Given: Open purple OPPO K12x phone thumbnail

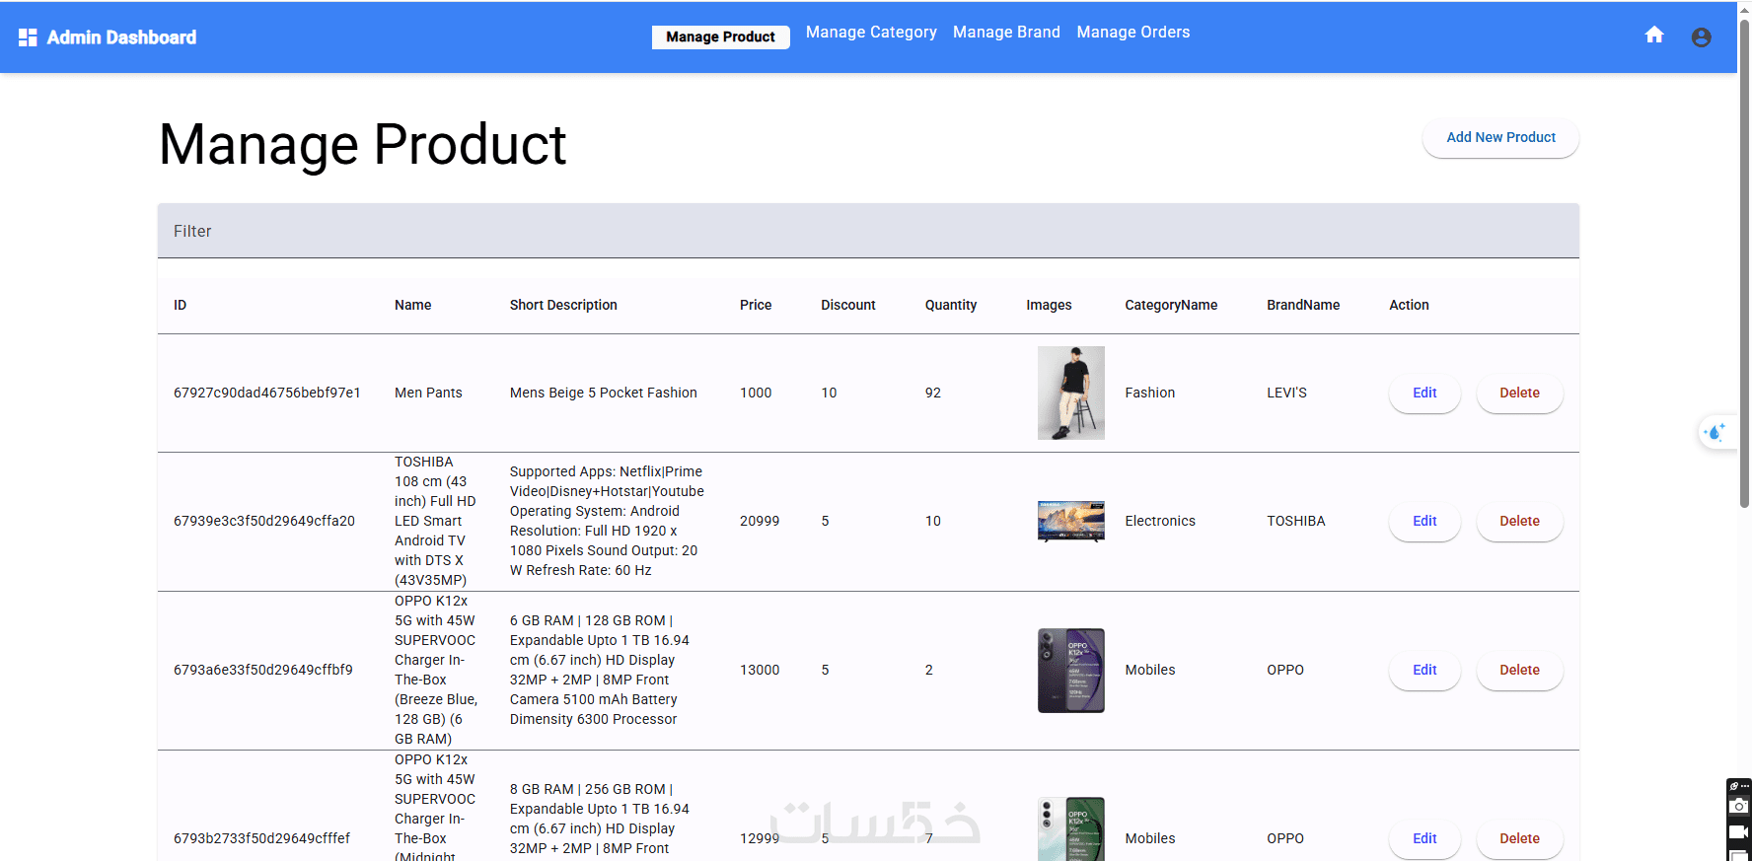Looking at the screenshot, I should point(1070,671).
